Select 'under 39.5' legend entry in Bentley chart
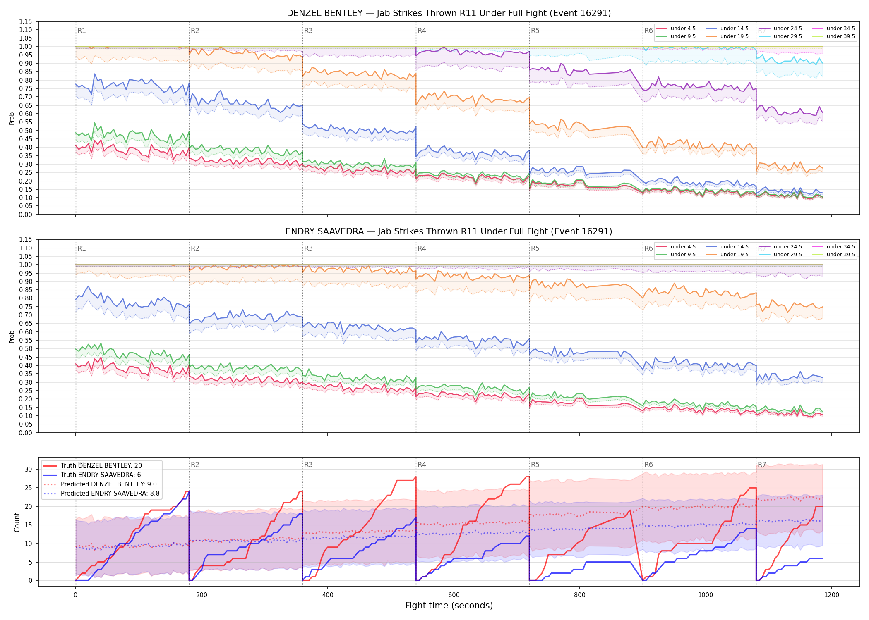 833,36
